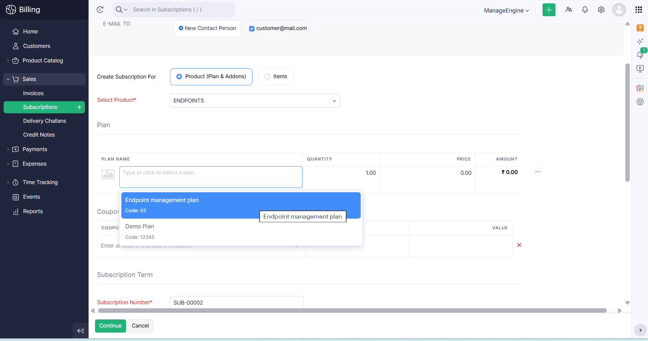The width and height of the screenshot is (648, 341).
Task: Open the announcements icon with badge
Action: pyautogui.click(x=640, y=54)
